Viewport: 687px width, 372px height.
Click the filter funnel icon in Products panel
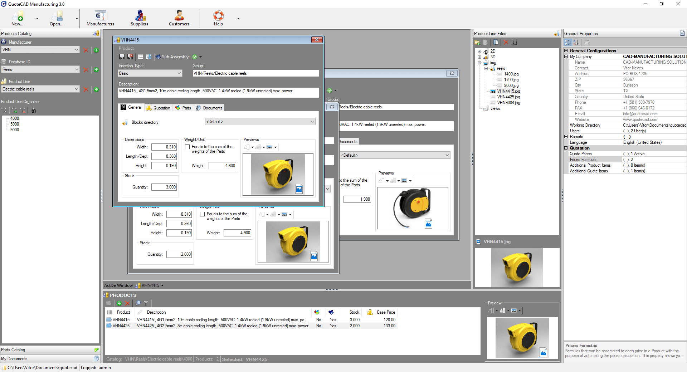(146, 303)
